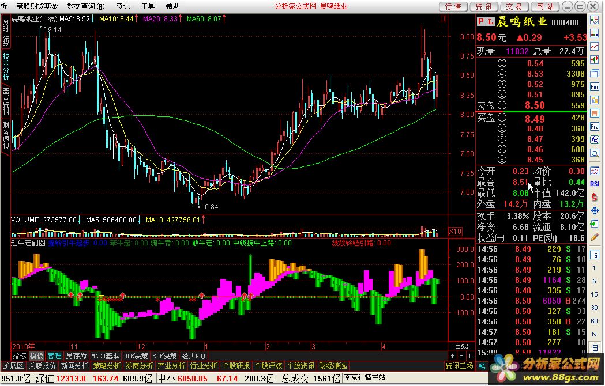Open the 新闻分析 tab
The width and height of the screenshot is (605, 386).
tap(74, 366)
